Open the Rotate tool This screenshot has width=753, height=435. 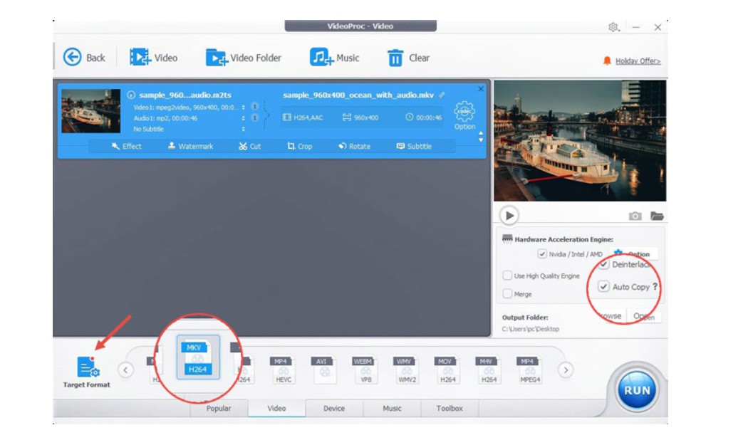click(354, 146)
